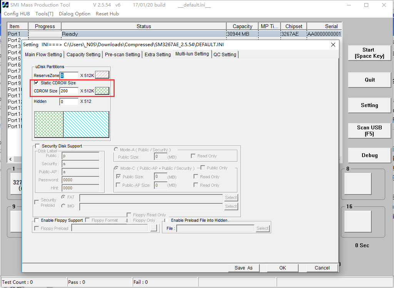
Task: Click the red hatched ReserveZone swatch
Action: 102,75
